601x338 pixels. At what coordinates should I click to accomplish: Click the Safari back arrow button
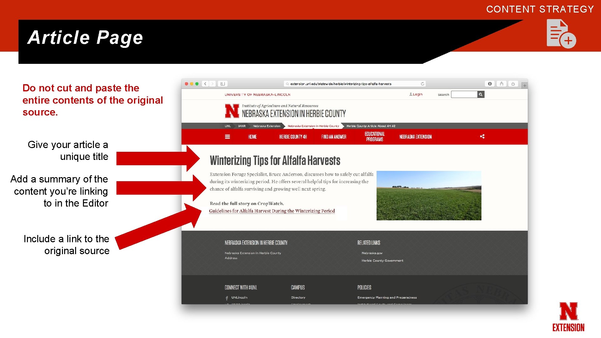click(205, 84)
